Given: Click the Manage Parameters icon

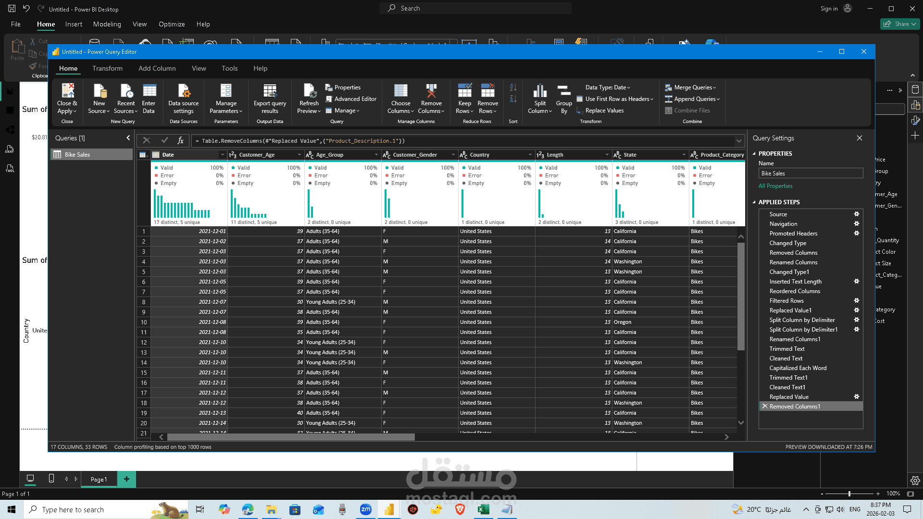Looking at the screenshot, I should pos(226,90).
